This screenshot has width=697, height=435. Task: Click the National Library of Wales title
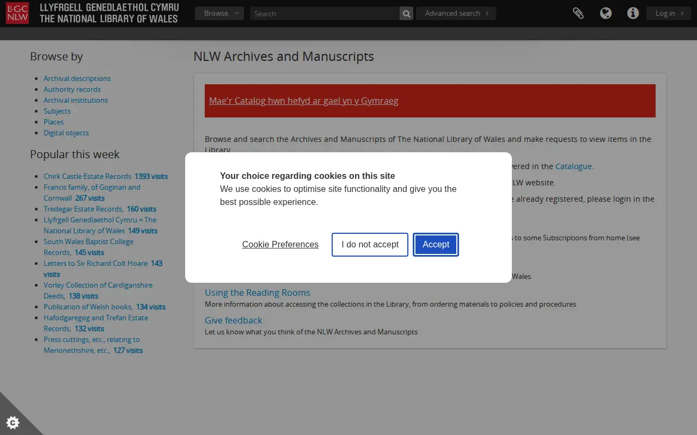pos(109,14)
